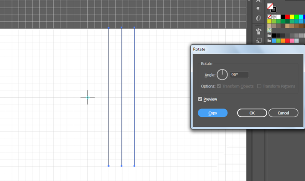Choose the None swatch

(x=269, y=17)
